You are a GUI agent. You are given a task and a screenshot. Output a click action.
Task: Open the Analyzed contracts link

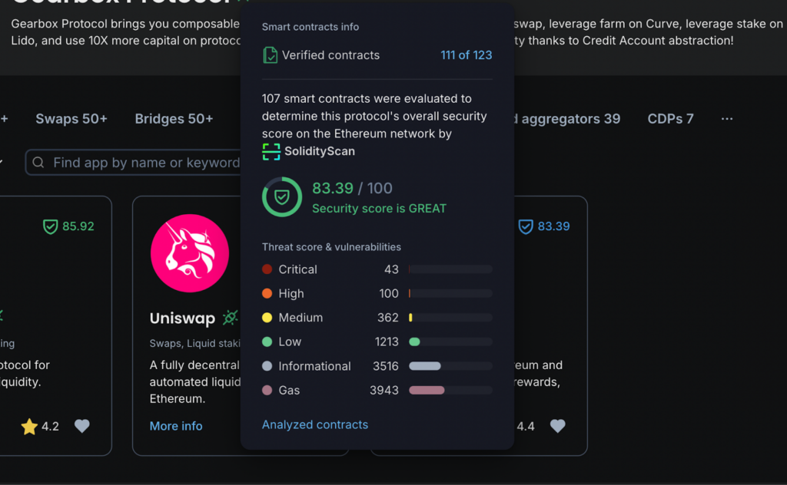[315, 424]
